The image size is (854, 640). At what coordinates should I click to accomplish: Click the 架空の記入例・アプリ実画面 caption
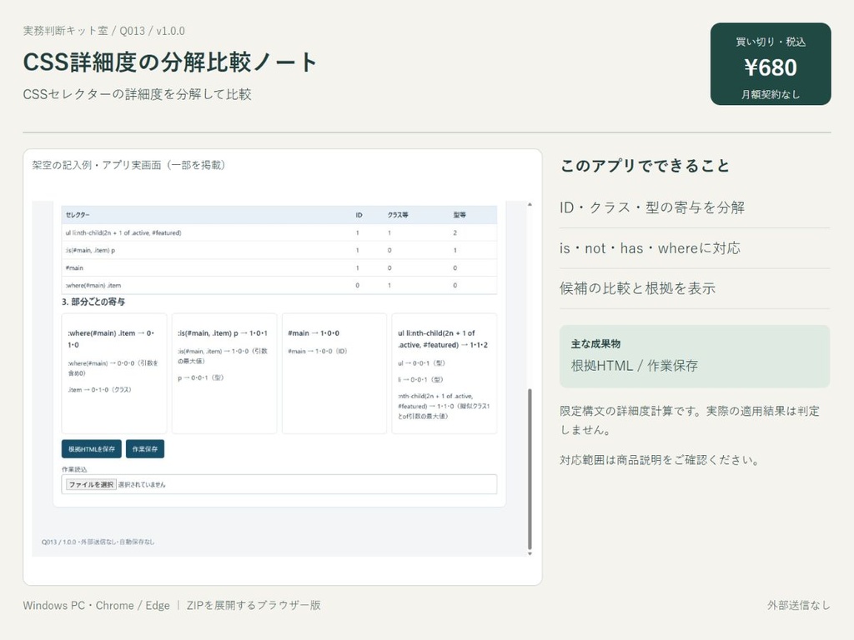tap(128, 165)
